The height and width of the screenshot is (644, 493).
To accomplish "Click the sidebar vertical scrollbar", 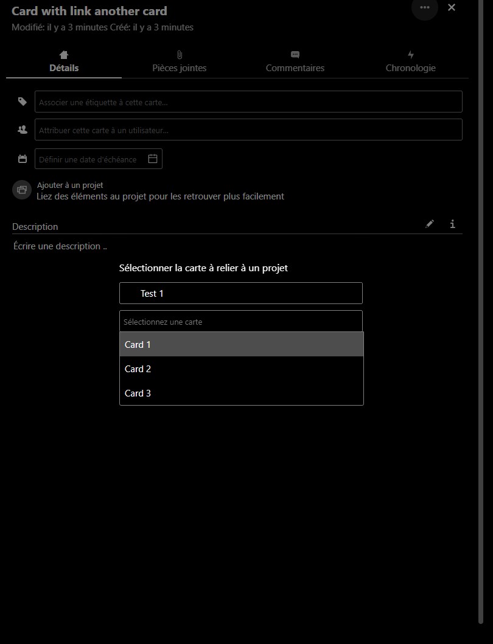I will 481,312.
